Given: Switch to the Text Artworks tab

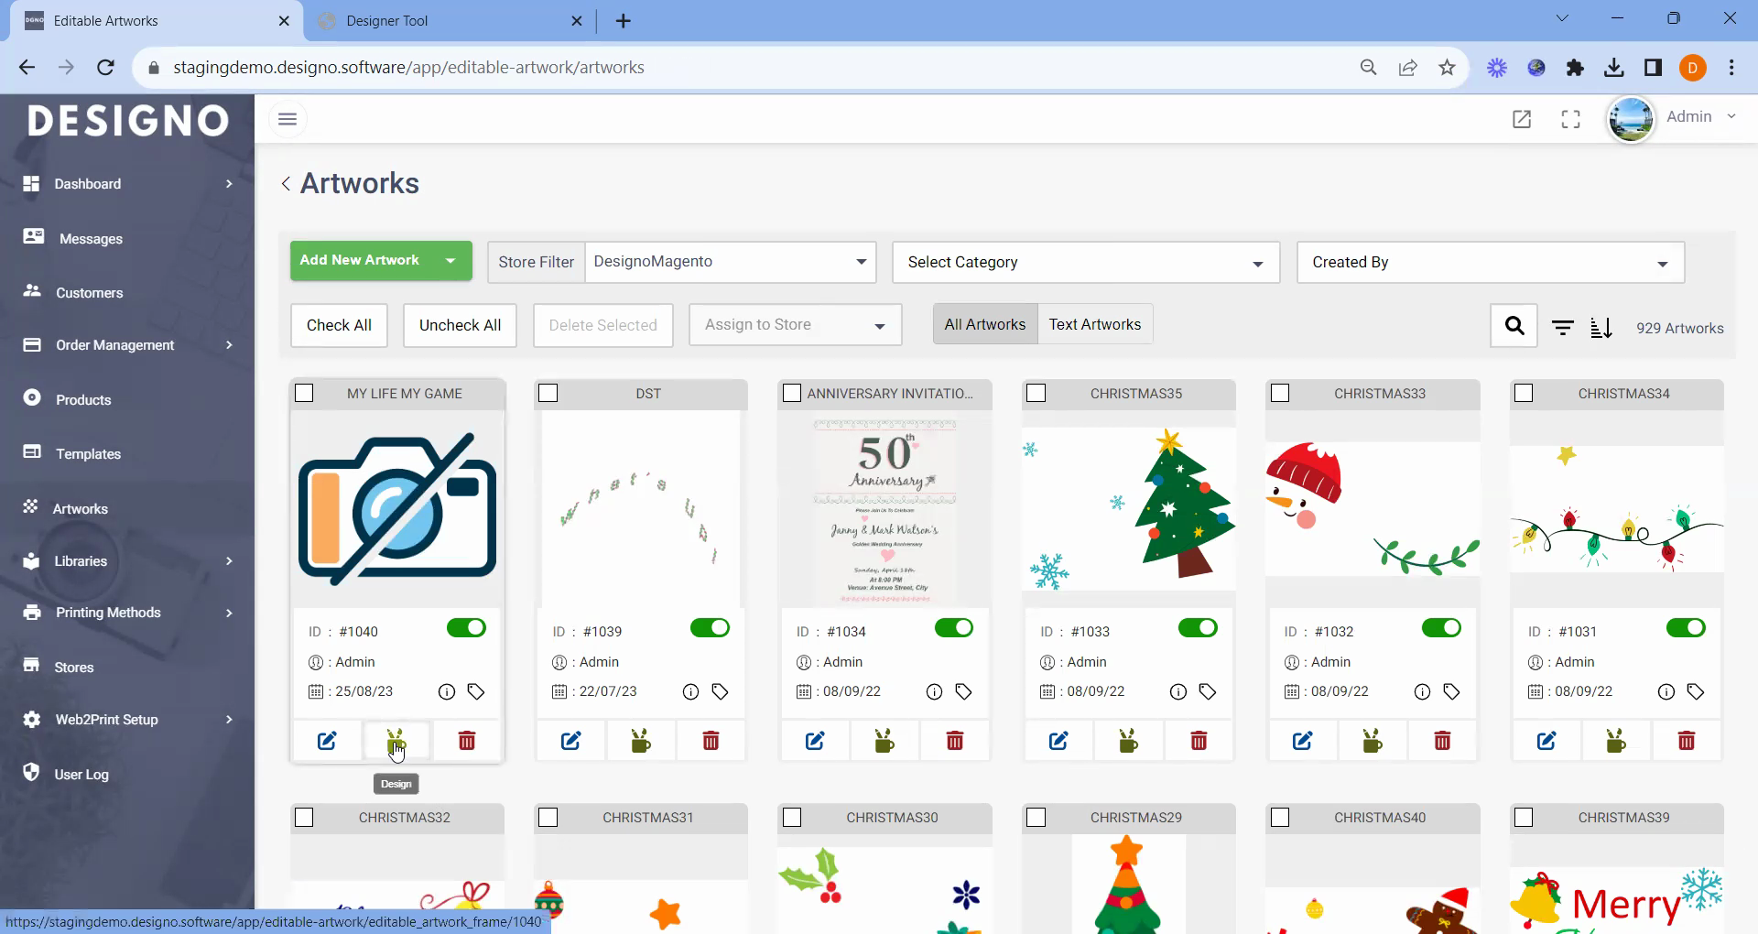Looking at the screenshot, I should coord(1094,325).
